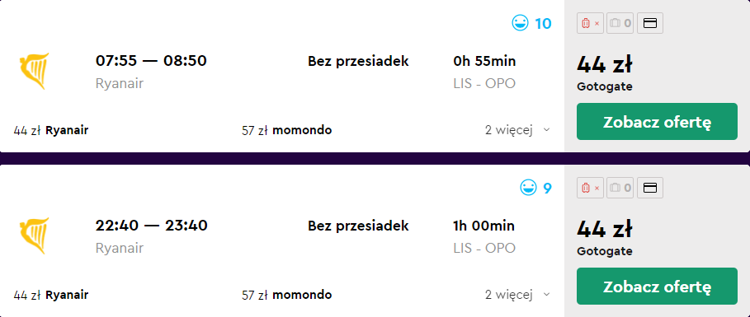Click Zobacz ofertę for the 07:55 flight
The width and height of the screenshot is (750, 317).
[x=657, y=122]
